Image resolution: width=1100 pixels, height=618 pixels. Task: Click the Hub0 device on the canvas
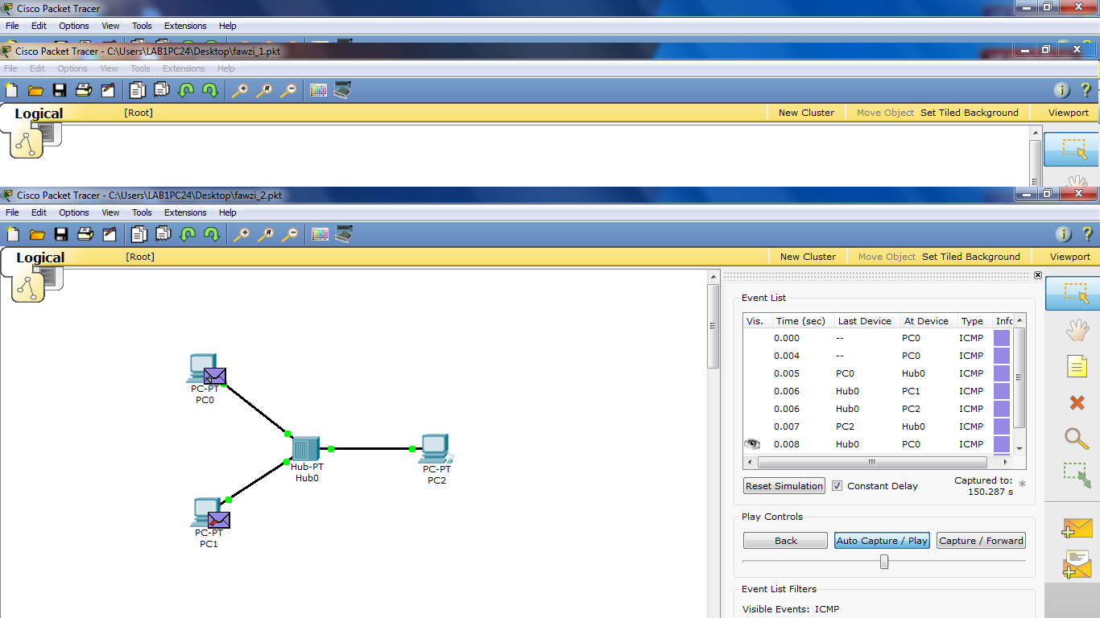pyautogui.click(x=306, y=448)
